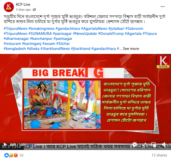Click the vandalized idol image in video
Image resolution: width=171 pixels, height=160 pixels.
click(62, 105)
